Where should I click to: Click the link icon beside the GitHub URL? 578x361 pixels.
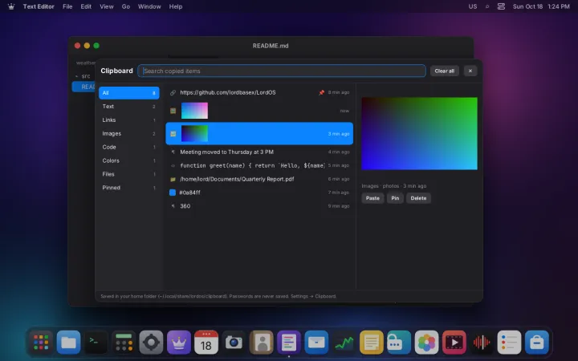[173, 92]
